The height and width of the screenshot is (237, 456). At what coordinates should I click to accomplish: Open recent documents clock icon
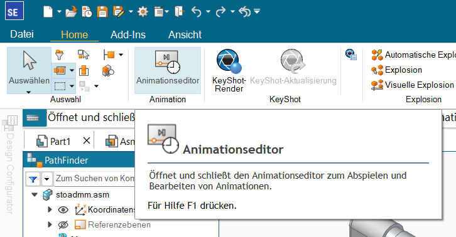click(87, 12)
